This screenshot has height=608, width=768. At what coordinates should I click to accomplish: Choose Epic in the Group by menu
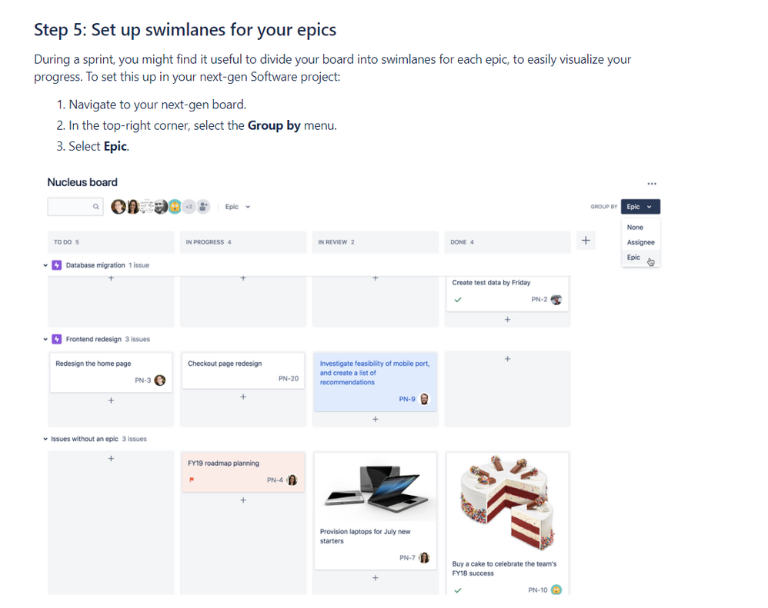pos(633,257)
